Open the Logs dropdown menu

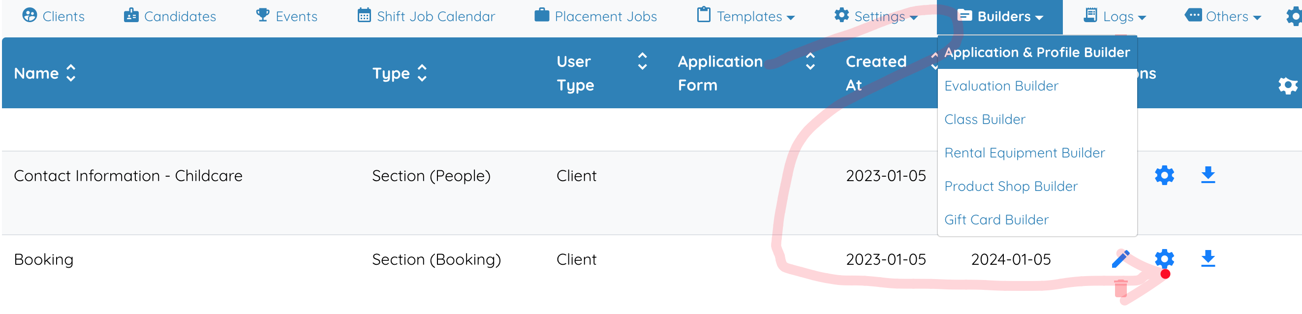[x=1114, y=16]
